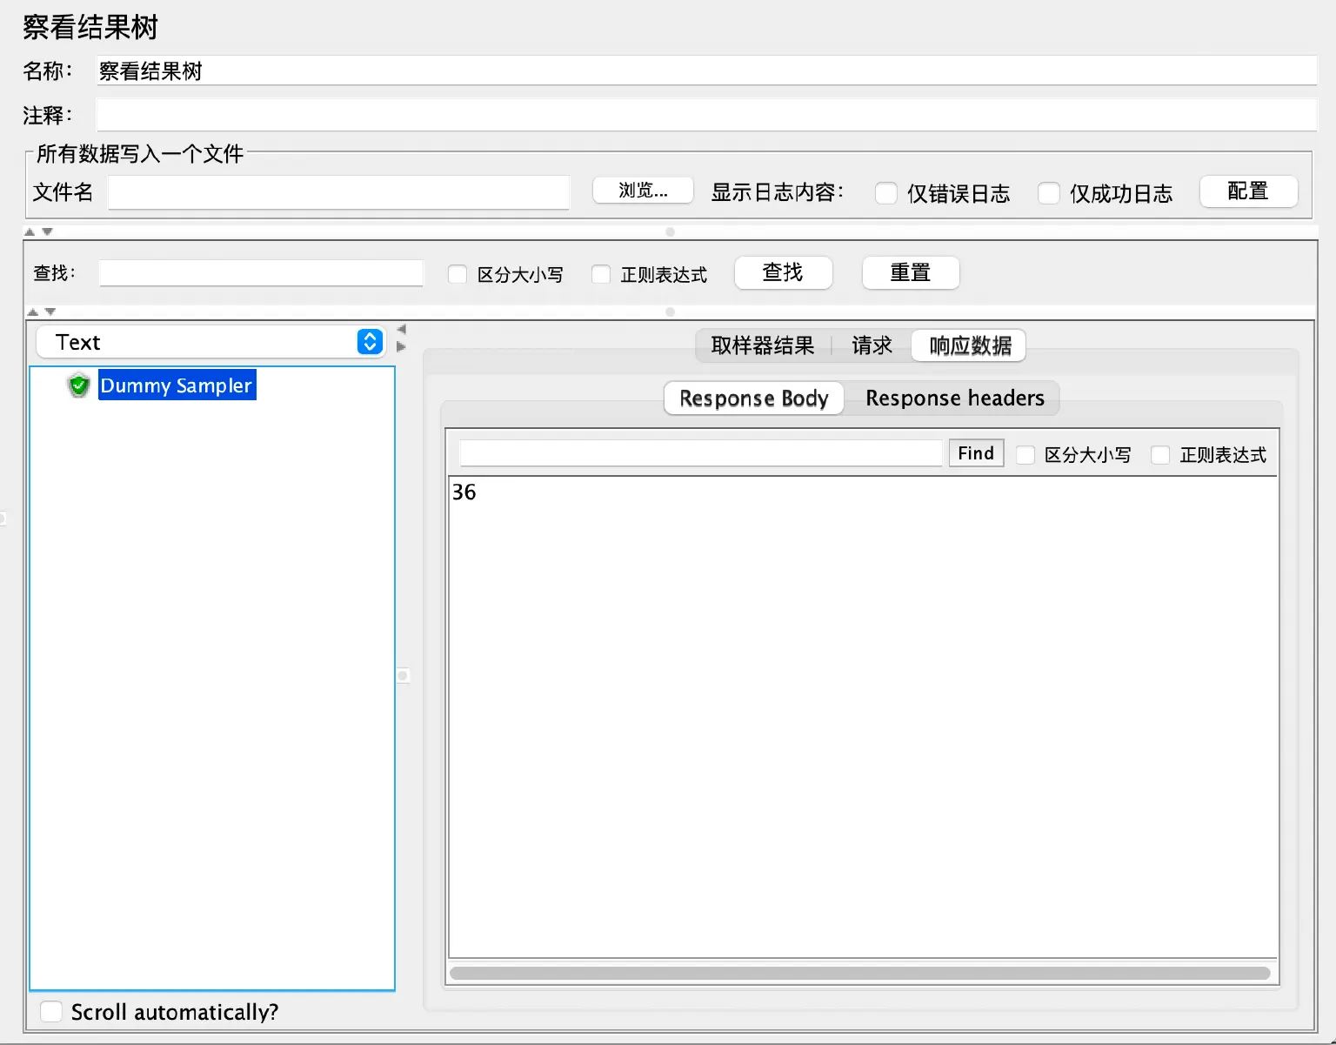Switch to the 请求 tab
Screen dimensions: 1336x1045
[872, 345]
